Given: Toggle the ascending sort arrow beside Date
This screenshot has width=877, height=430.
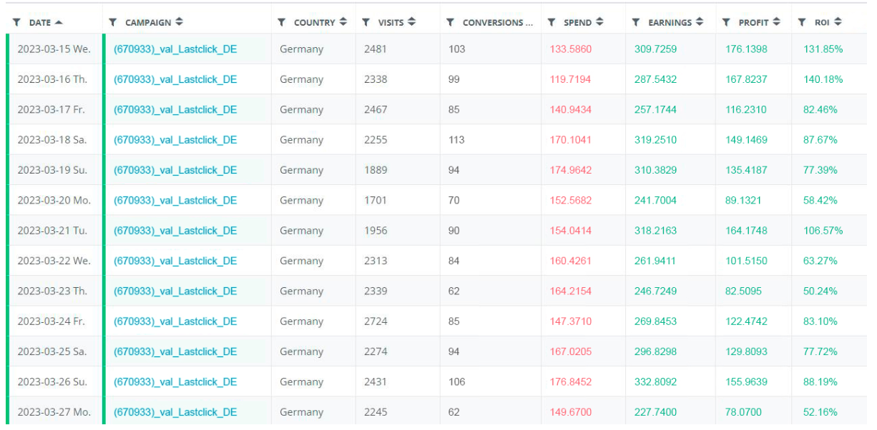Looking at the screenshot, I should (x=59, y=22).
